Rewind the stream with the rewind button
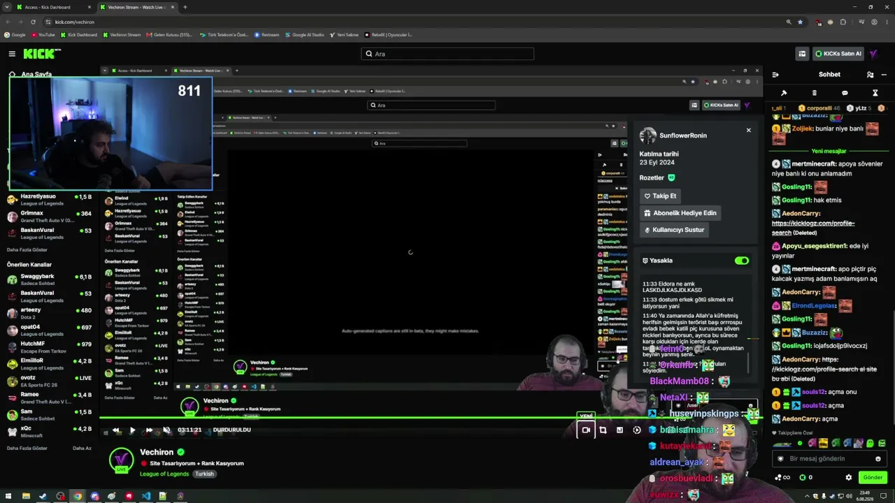The width and height of the screenshot is (895, 503). pyautogui.click(x=115, y=430)
